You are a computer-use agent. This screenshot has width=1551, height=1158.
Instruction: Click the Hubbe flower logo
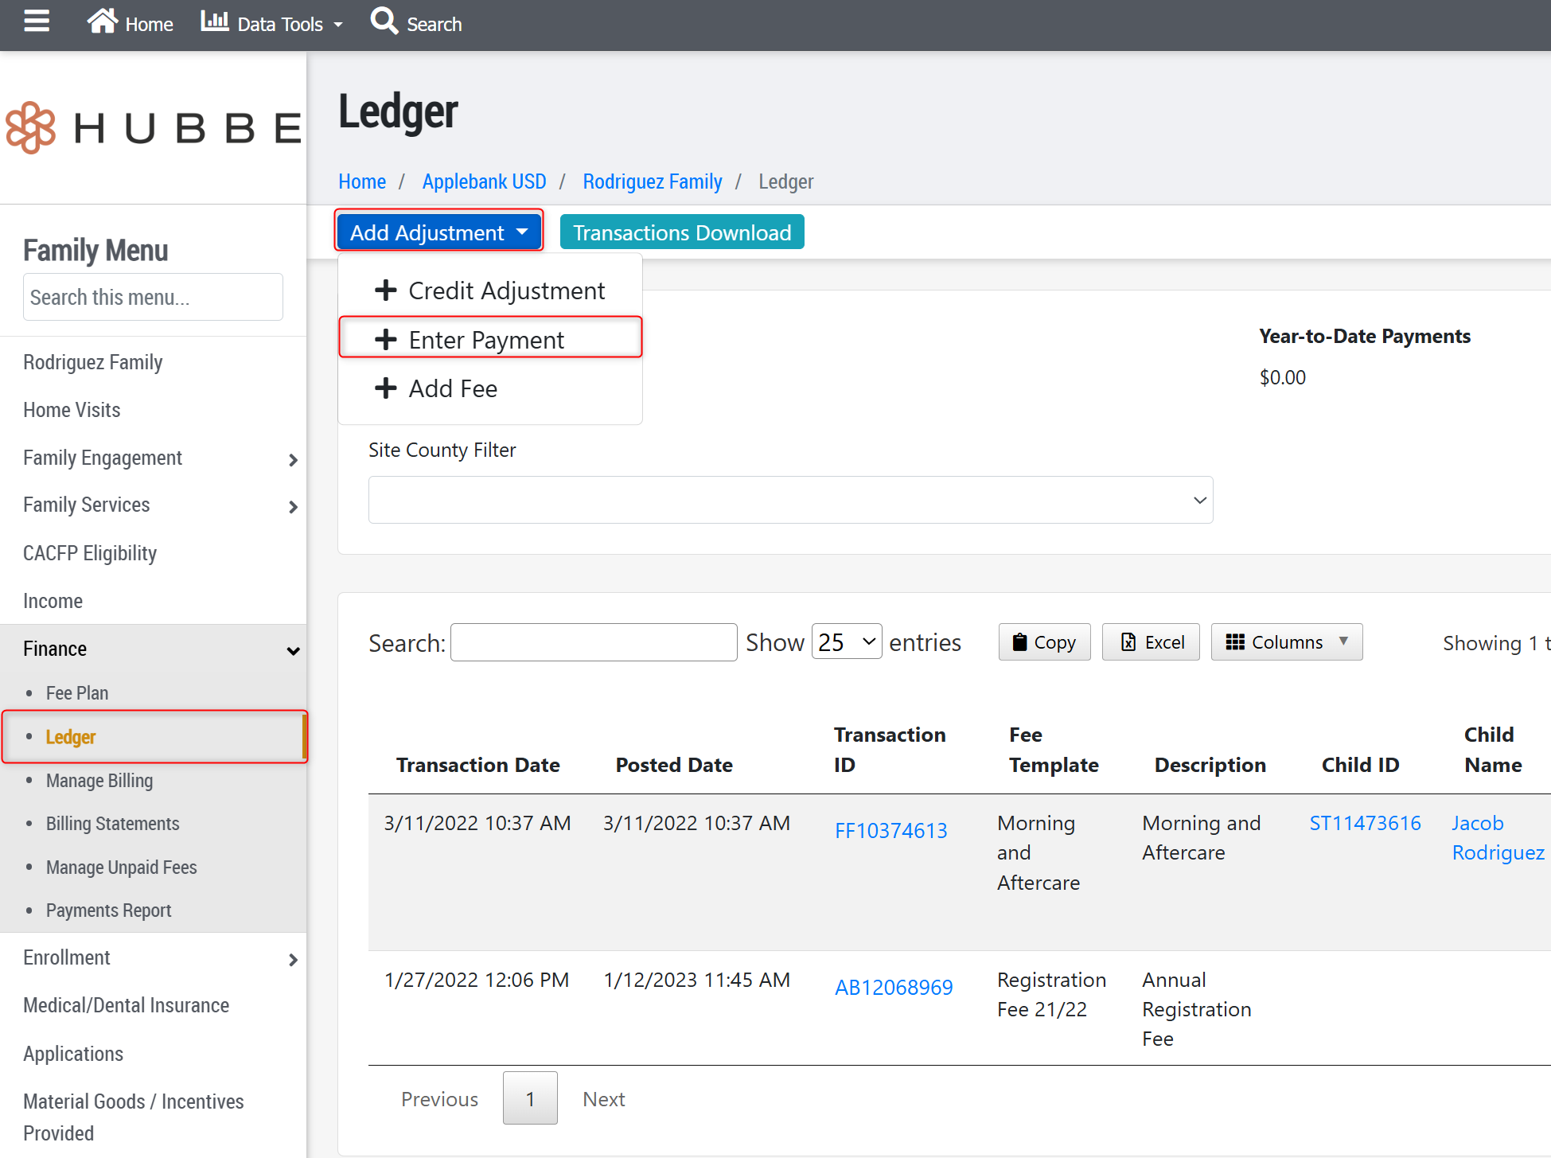point(30,127)
